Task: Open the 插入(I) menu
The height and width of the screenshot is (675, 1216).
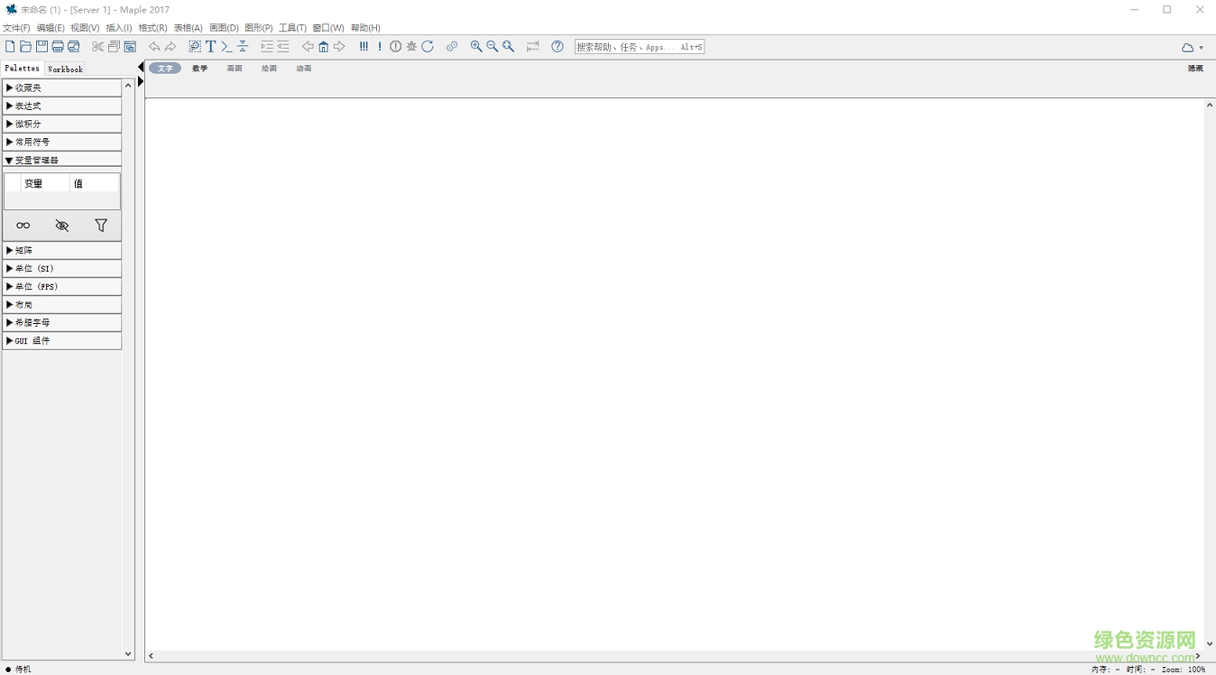Action: (x=119, y=28)
